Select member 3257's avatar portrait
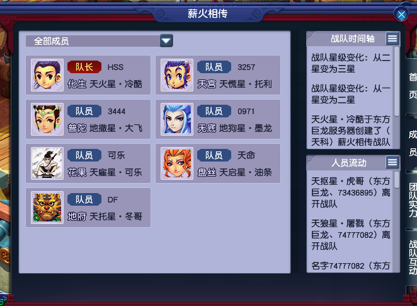This screenshot has width=417, height=306. pyautogui.click(x=177, y=75)
